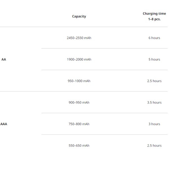Select the AA row label
The image size is (169, 169).
coord(4,59)
